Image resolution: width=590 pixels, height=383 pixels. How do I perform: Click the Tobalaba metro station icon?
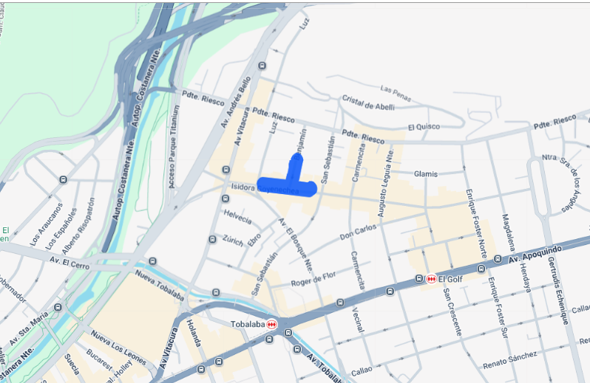tap(271, 324)
